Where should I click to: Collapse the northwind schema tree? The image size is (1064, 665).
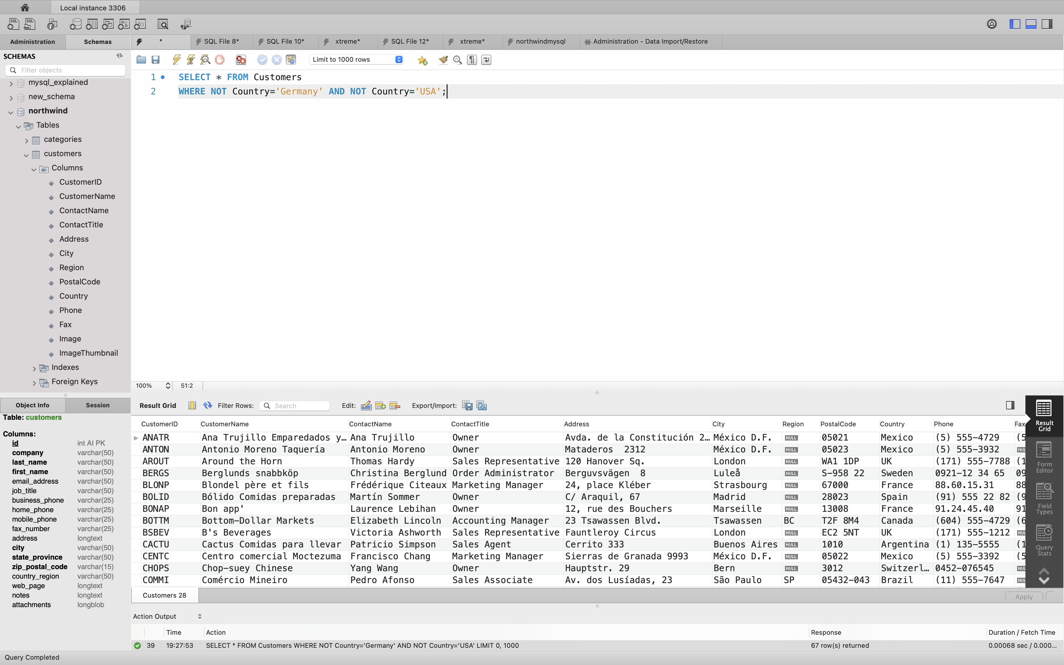(x=11, y=112)
